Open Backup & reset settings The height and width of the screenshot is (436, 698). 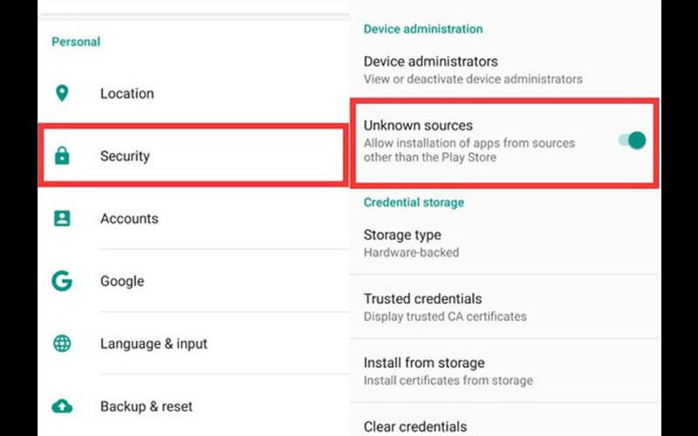(194, 406)
